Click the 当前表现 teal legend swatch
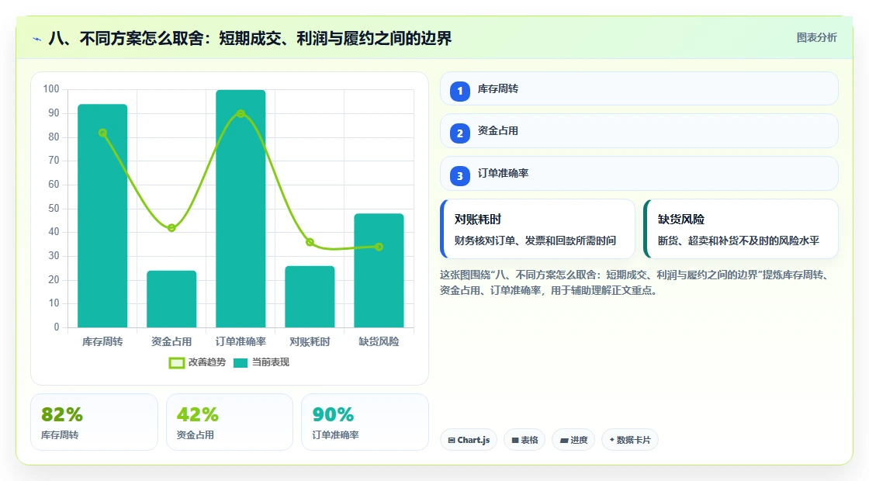869x481 pixels. pos(240,363)
